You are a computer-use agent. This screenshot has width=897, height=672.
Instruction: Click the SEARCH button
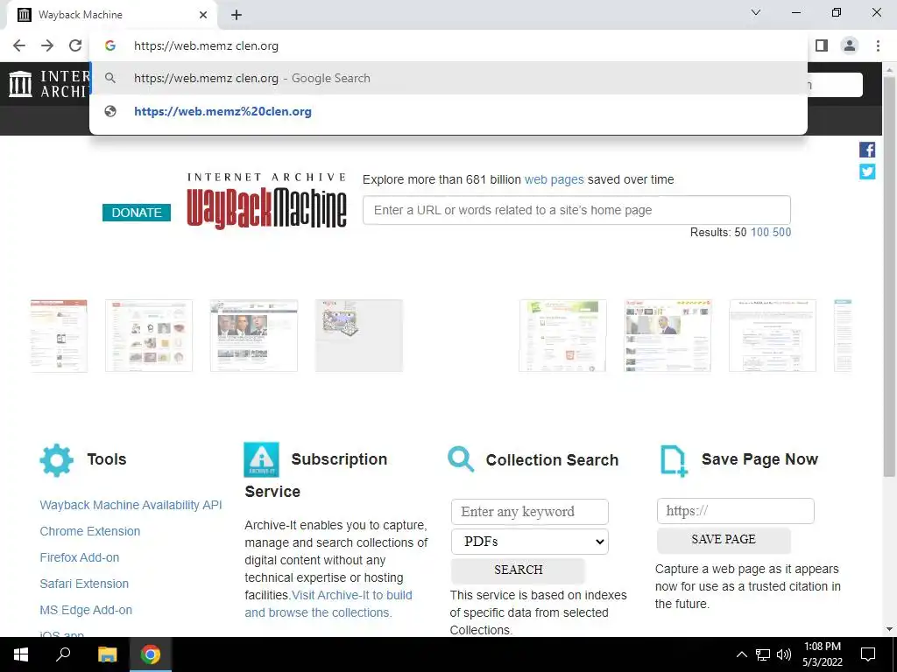(x=519, y=570)
